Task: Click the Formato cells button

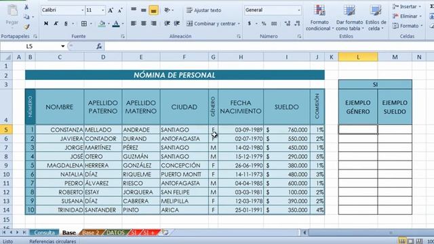Action: tap(408, 26)
